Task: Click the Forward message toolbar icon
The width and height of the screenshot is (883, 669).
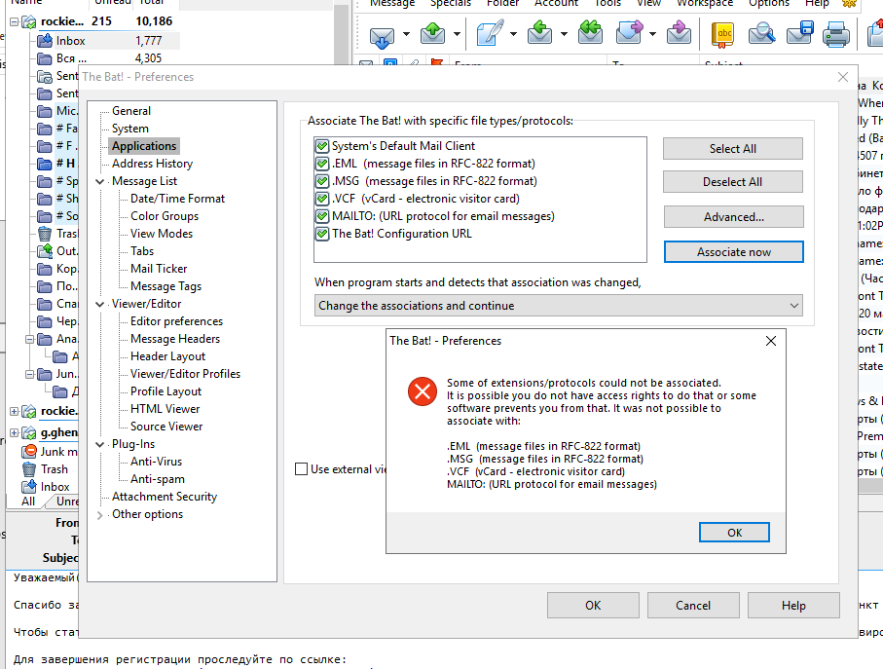Action: click(629, 34)
